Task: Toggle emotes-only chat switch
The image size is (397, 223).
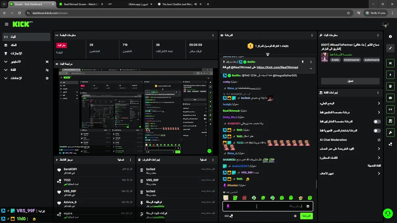Action: (x=377, y=131)
